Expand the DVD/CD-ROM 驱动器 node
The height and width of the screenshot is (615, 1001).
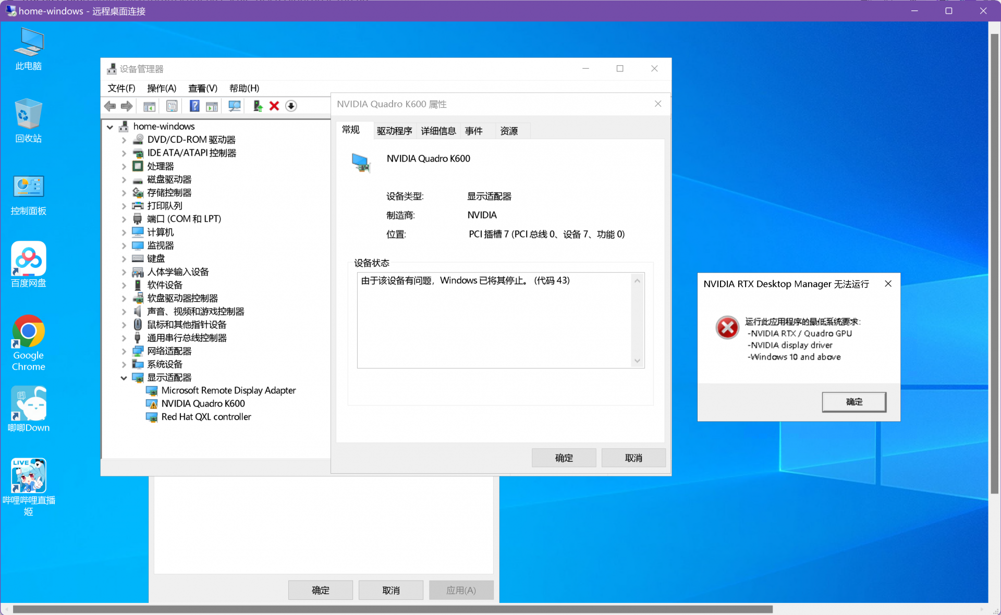[124, 140]
